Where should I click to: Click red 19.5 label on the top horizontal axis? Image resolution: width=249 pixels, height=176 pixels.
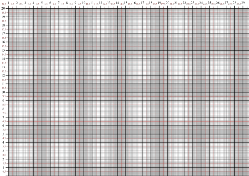click(x=163, y=4)
